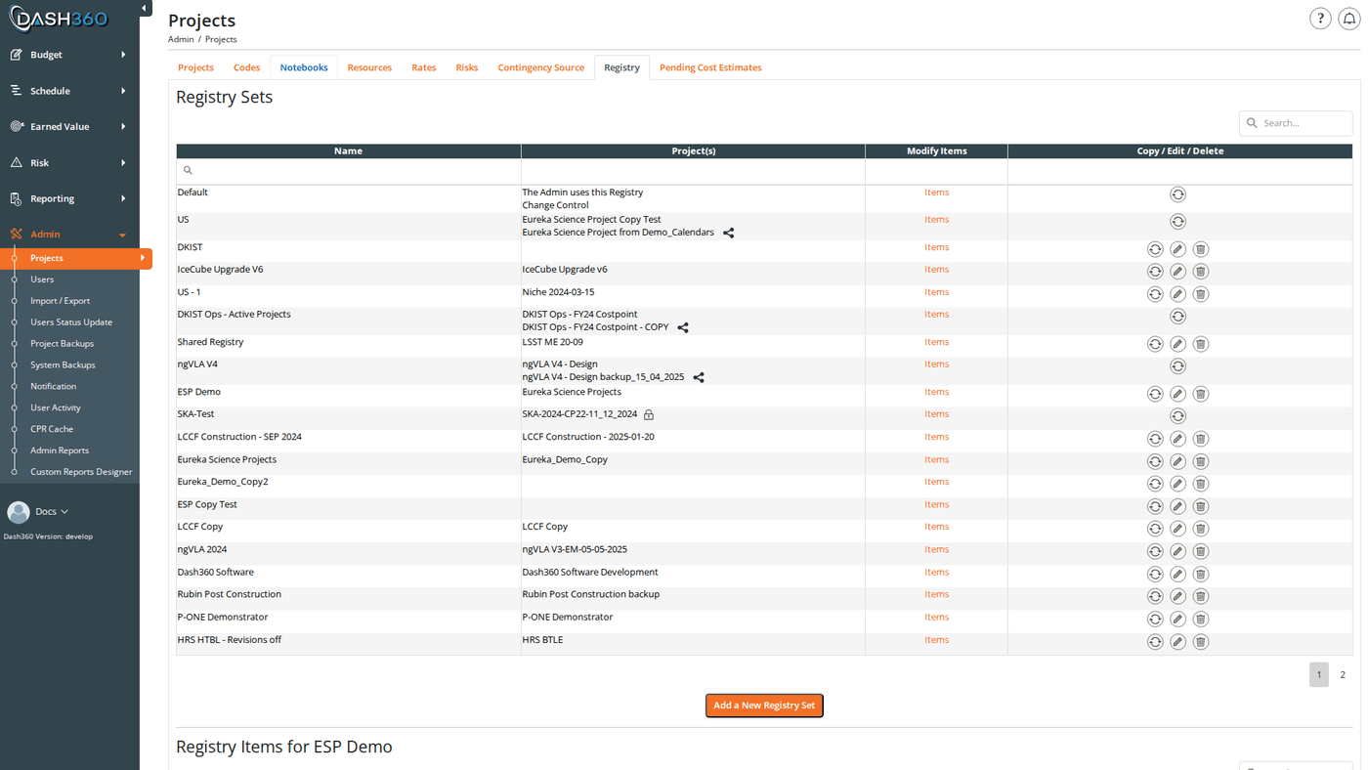Open Custom Reports Designer
Screen dimensions: 1368x770
[81, 472]
